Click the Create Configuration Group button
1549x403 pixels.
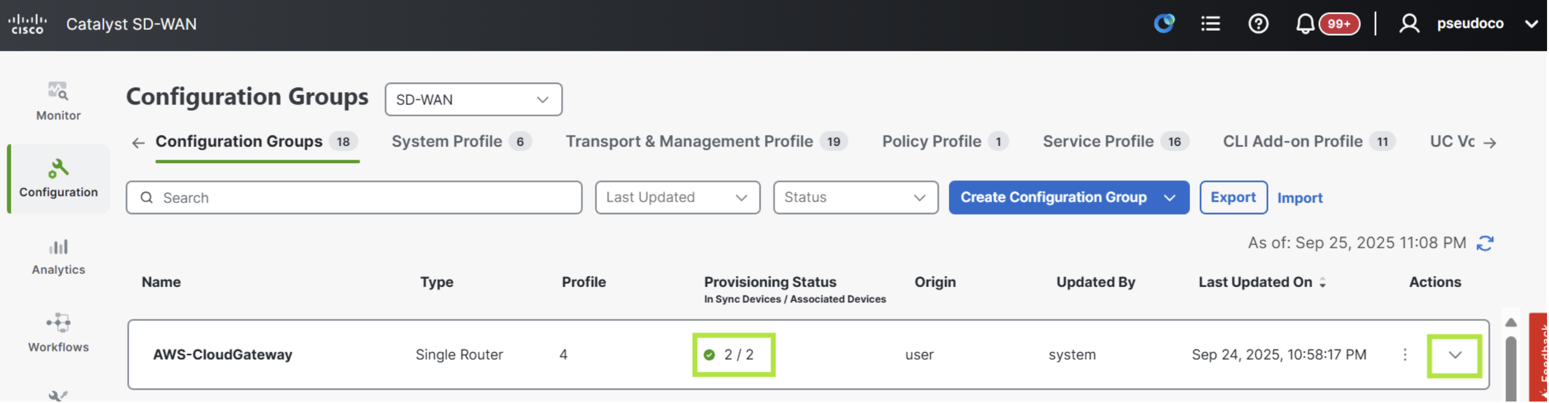point(1069,198)
